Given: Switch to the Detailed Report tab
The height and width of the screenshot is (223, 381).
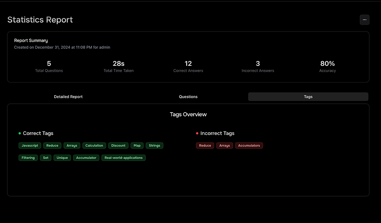Looking at the screenshot, I should [x=68, y=97].
